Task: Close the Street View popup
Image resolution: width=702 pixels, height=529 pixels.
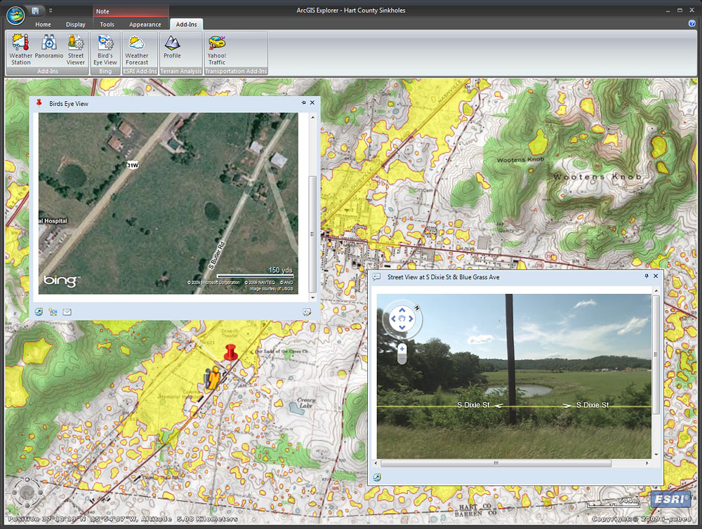Action: pos(656,276)
